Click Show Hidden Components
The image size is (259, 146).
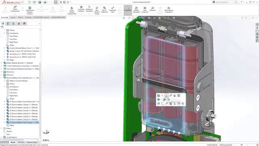click(72, 11)
